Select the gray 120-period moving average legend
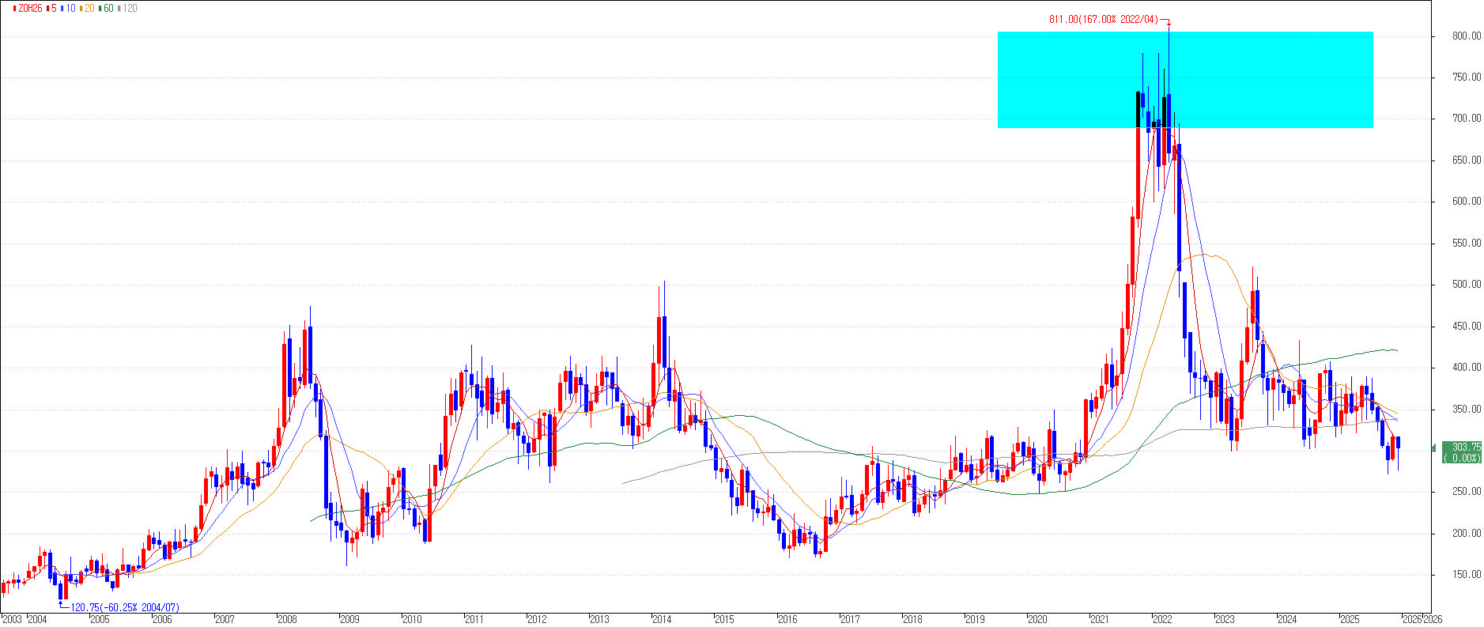 coord(130,8)
